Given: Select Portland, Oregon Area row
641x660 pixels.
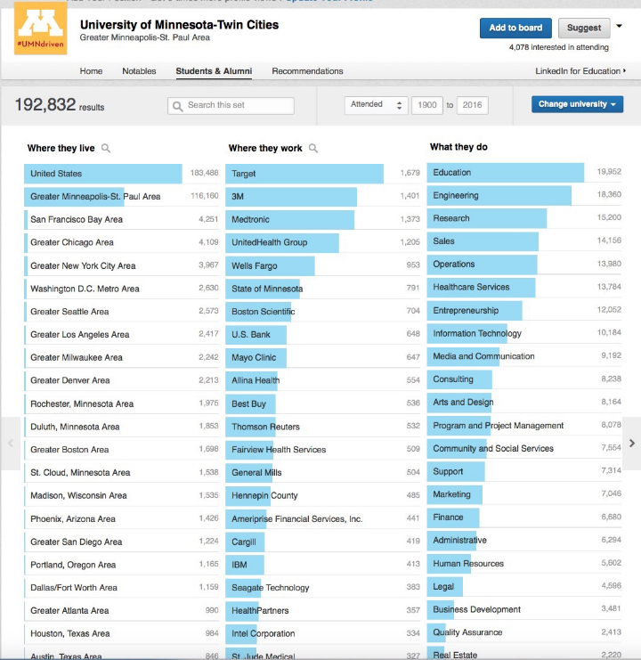Looking at the screenshot, I should (122, 565).
